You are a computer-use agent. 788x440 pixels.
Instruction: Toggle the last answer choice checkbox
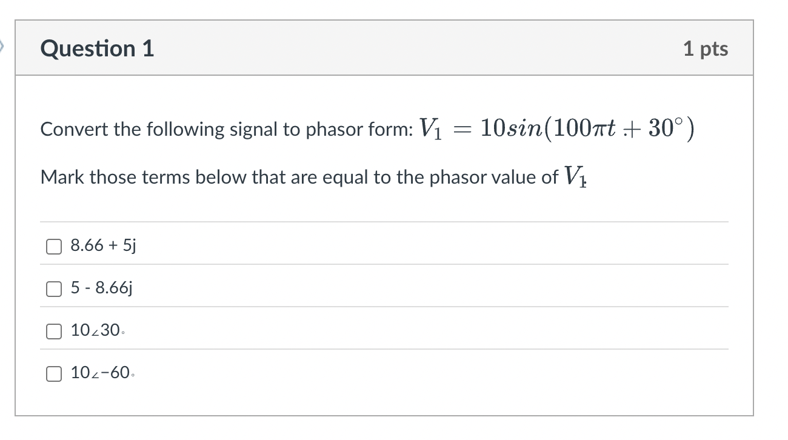point(53,373)
